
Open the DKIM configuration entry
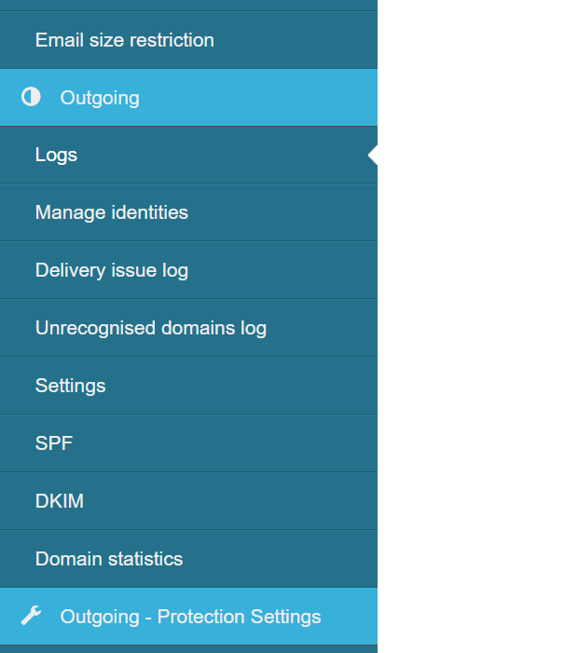pos(60,501)
